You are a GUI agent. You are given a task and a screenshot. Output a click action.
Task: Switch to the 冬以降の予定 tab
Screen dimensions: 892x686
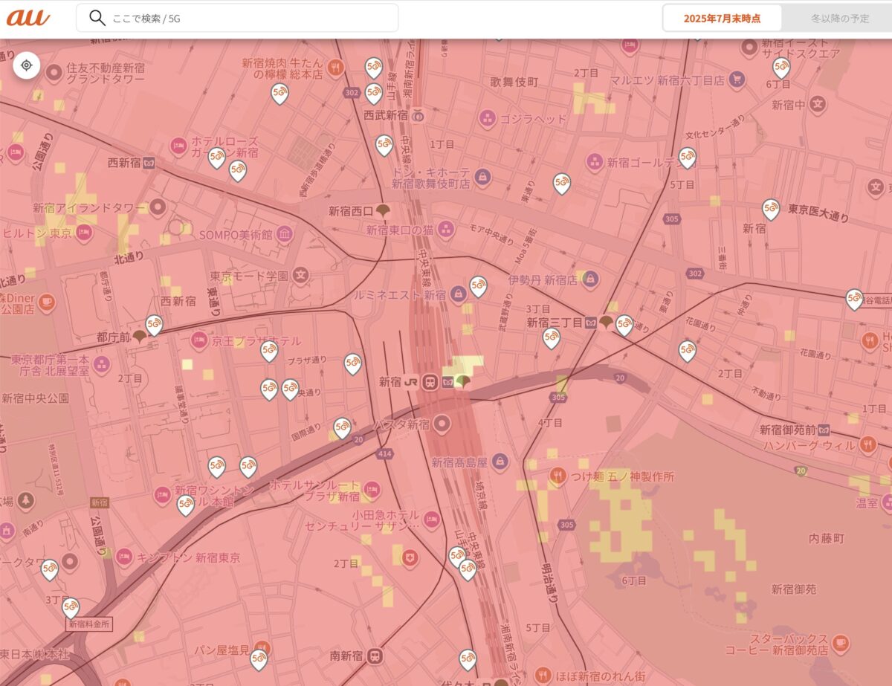pyautogui.click(x=840, y=18)
